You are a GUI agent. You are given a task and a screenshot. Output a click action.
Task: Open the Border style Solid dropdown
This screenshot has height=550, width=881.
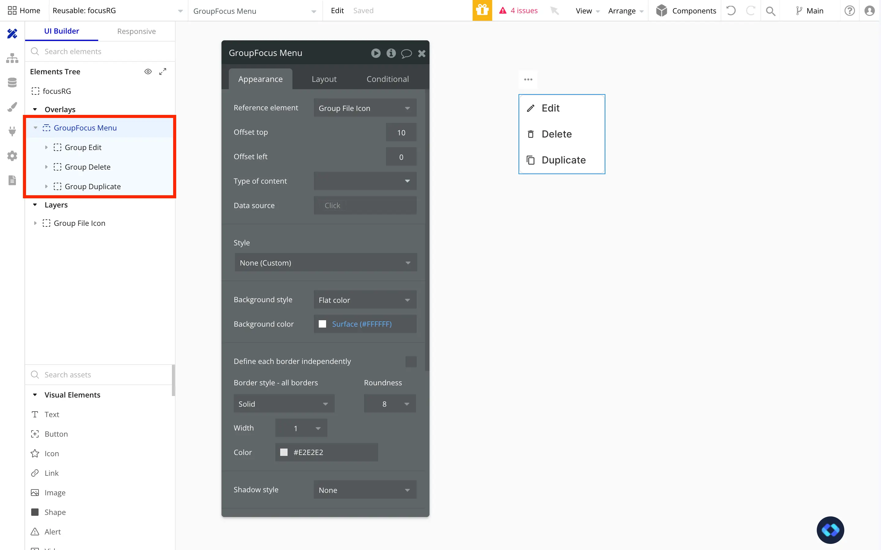click(x=284, y=403)
